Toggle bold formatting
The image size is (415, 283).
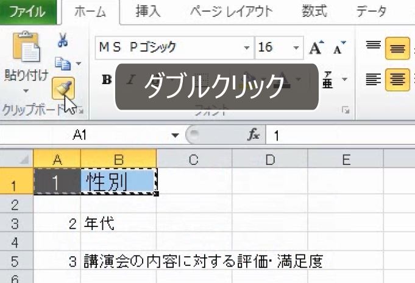(107, 79)
